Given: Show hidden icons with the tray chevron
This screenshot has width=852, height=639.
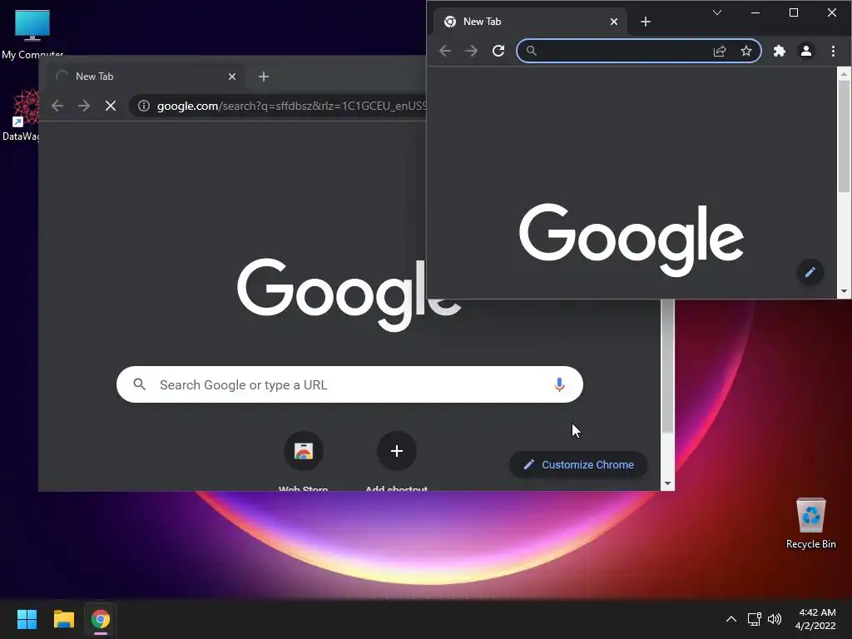Looking at the screenshot, I should tap(731, 619).
